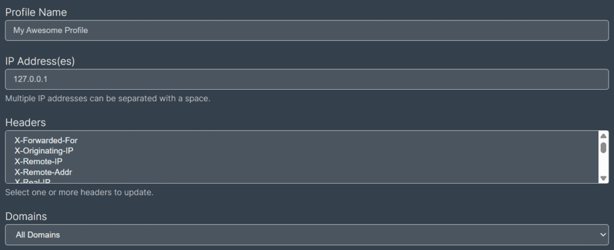Screen dimensions: 614x250
Task: Click the multiple IP addresses hint text
Action: (x=107, y=98)
